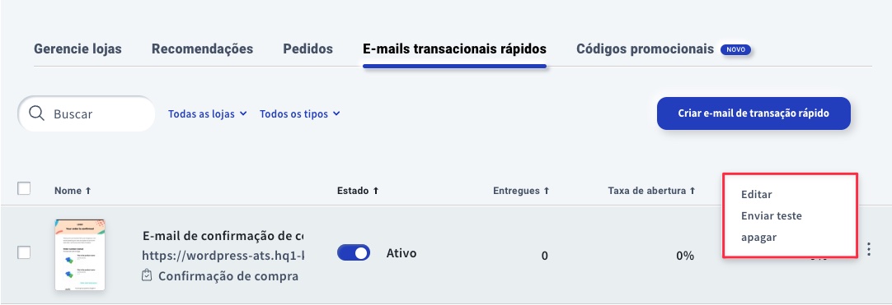Viewport: 892px width, 305px height.
Task: Click the Confirmação de compra bag icon
Action: (147, 276)
